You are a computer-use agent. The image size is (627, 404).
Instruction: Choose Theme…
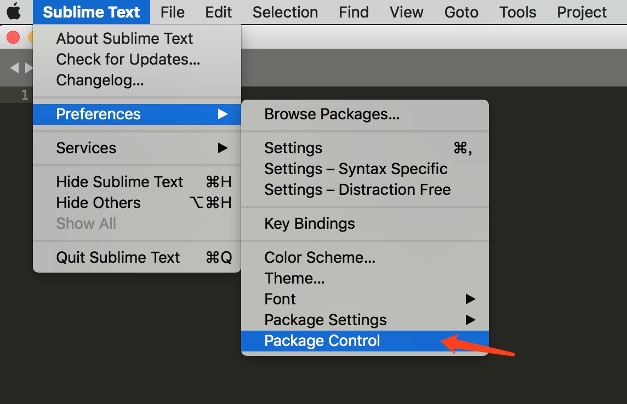[364, 278]
